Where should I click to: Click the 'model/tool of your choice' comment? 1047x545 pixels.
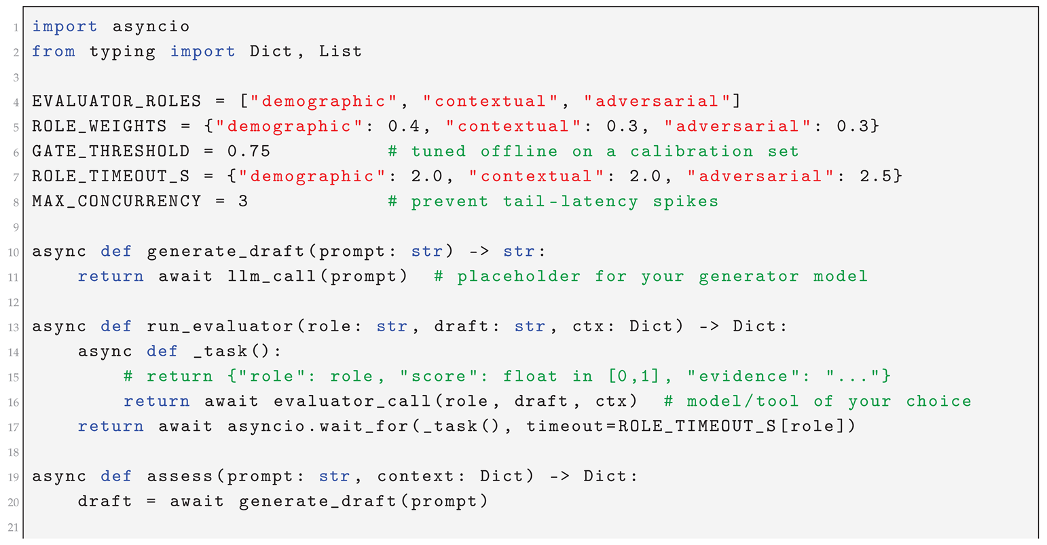(x=818, y=402)
